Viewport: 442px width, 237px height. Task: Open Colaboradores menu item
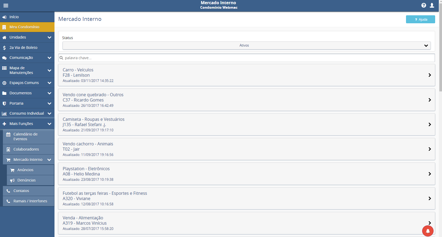coord(29,149)
